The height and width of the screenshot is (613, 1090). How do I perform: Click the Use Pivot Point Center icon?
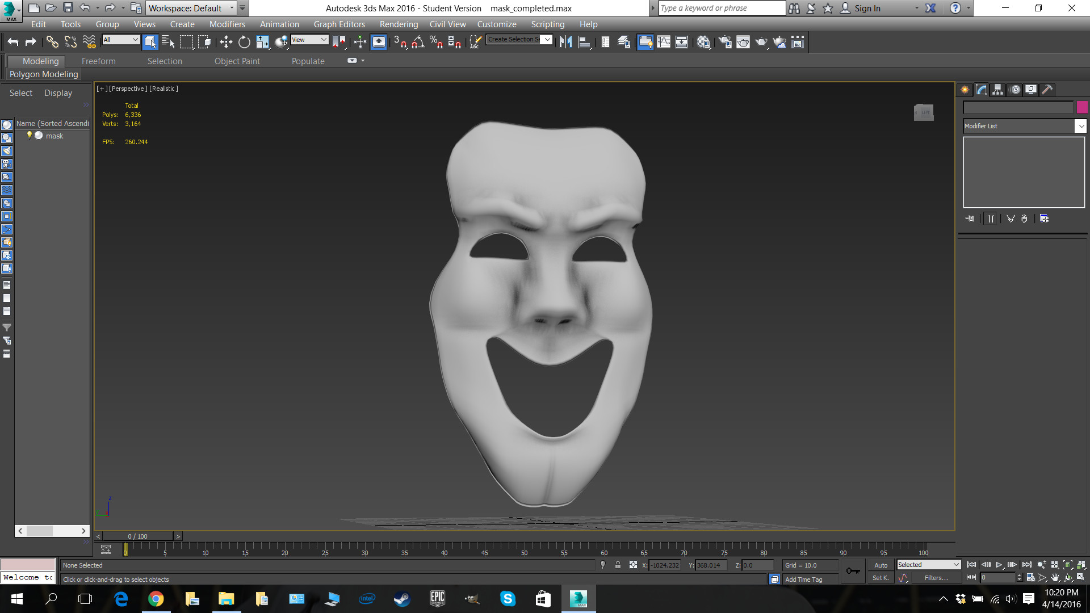coord(339,42)
